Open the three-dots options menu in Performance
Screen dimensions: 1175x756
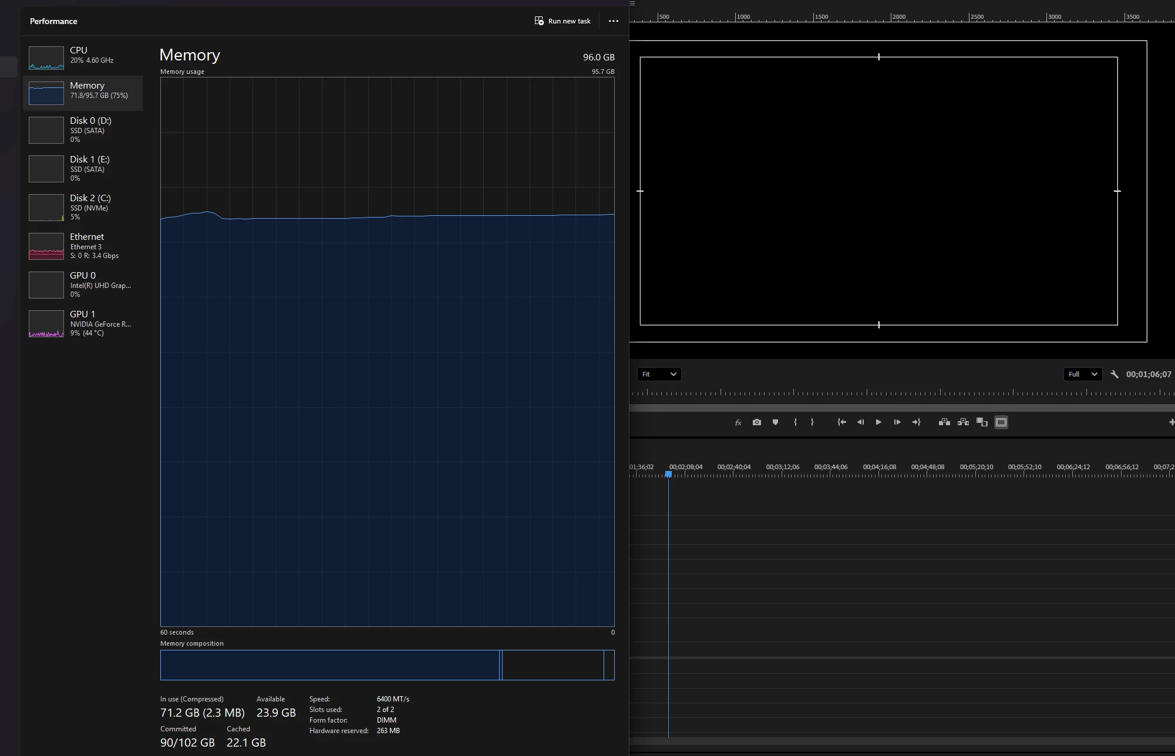614,21
